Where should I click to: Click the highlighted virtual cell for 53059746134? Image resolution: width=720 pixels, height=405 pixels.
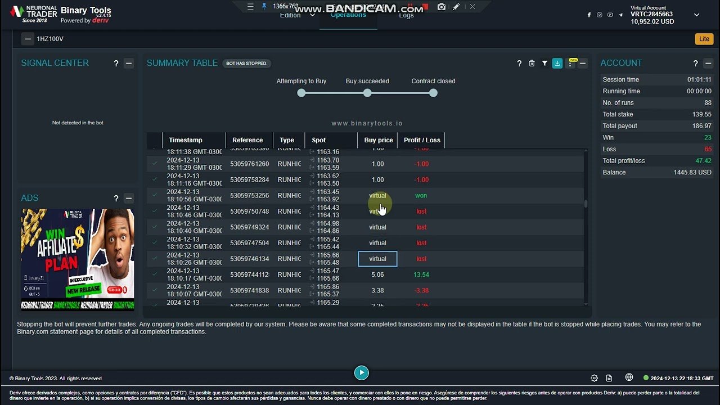click(x=377, y=259)
